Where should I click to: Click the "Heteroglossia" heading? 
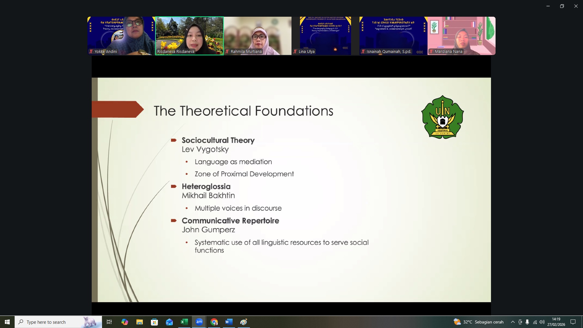click(x=206, y=186)
